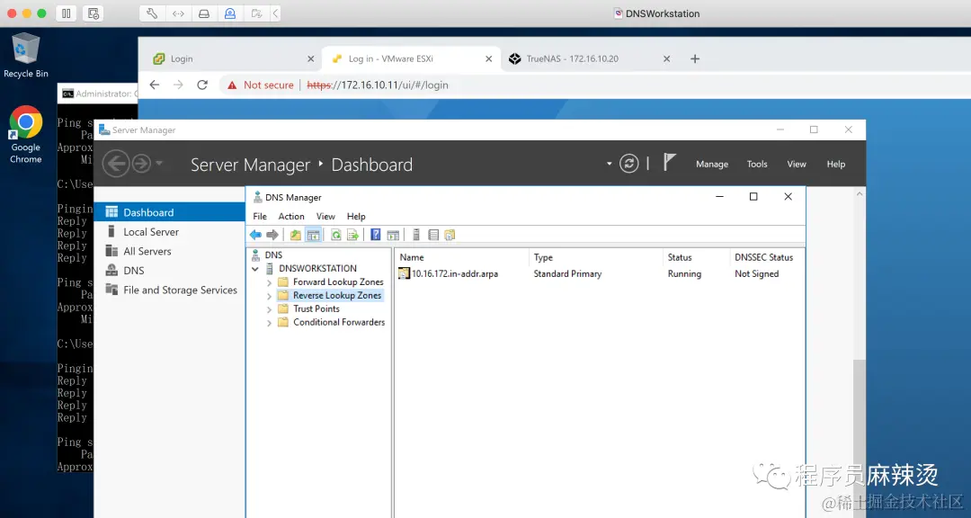Click the Up One Level folder icon

pyautogui.click(x=296, y=235)
